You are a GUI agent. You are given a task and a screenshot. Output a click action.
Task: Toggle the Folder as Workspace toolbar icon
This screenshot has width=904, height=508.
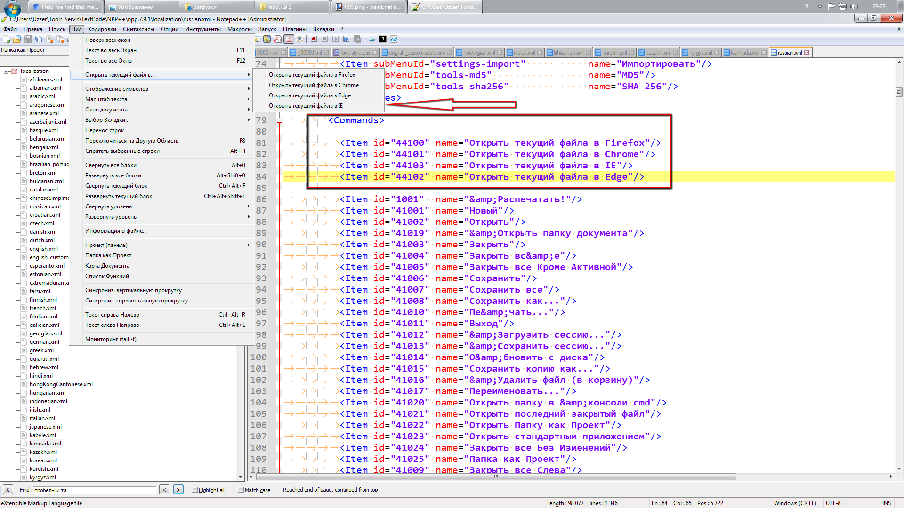(x=289, y=39)
